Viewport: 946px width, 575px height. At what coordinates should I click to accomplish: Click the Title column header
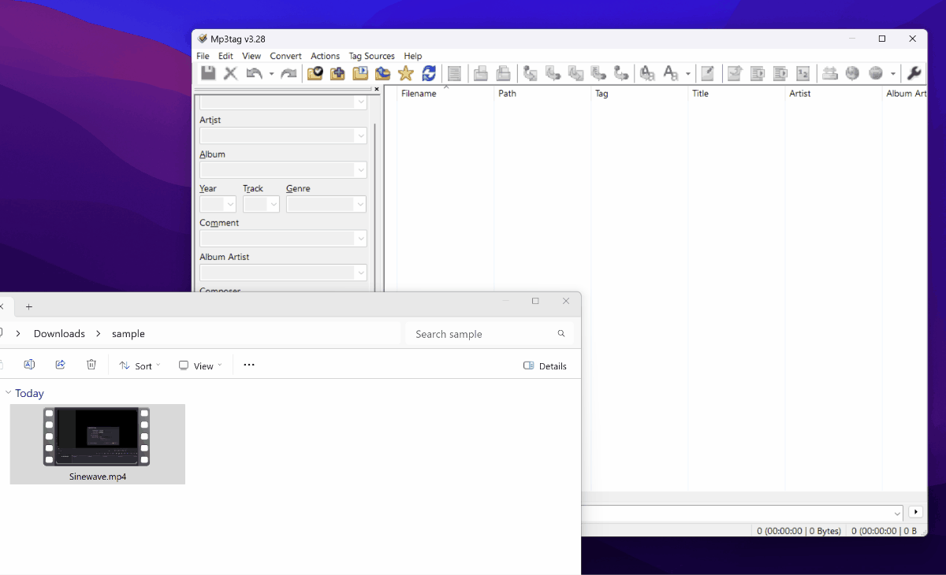736,93
